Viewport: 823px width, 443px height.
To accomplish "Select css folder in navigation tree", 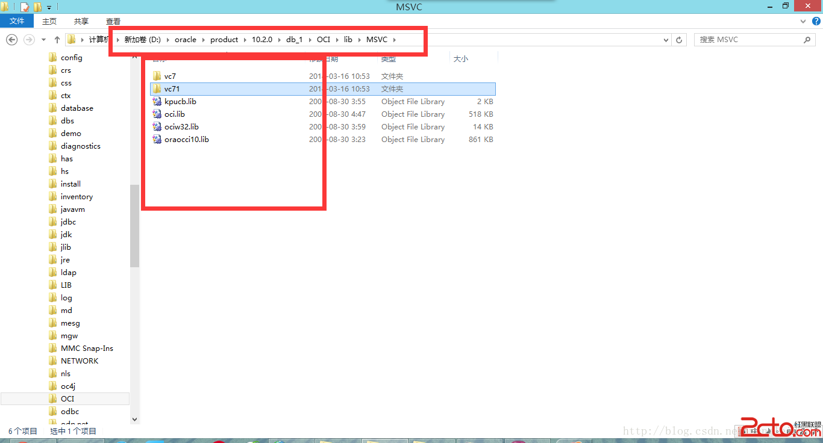I will pos(66,83).
